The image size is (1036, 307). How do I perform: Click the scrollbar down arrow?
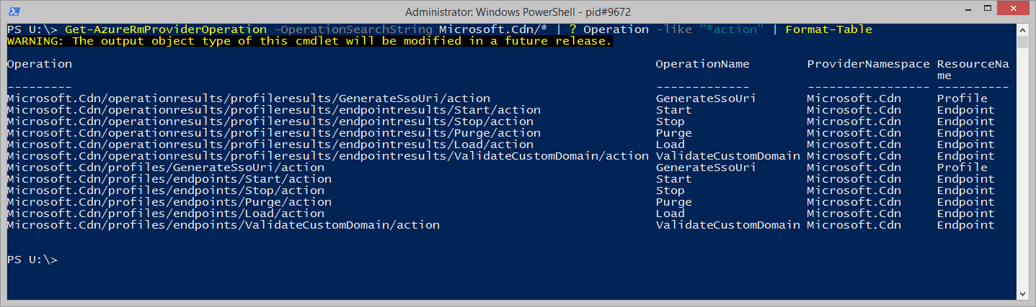(x=1022, y=293)
